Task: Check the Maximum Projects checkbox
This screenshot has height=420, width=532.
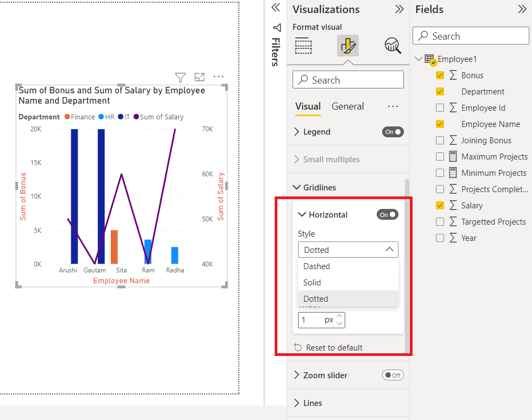Action: tap(440, 156)
